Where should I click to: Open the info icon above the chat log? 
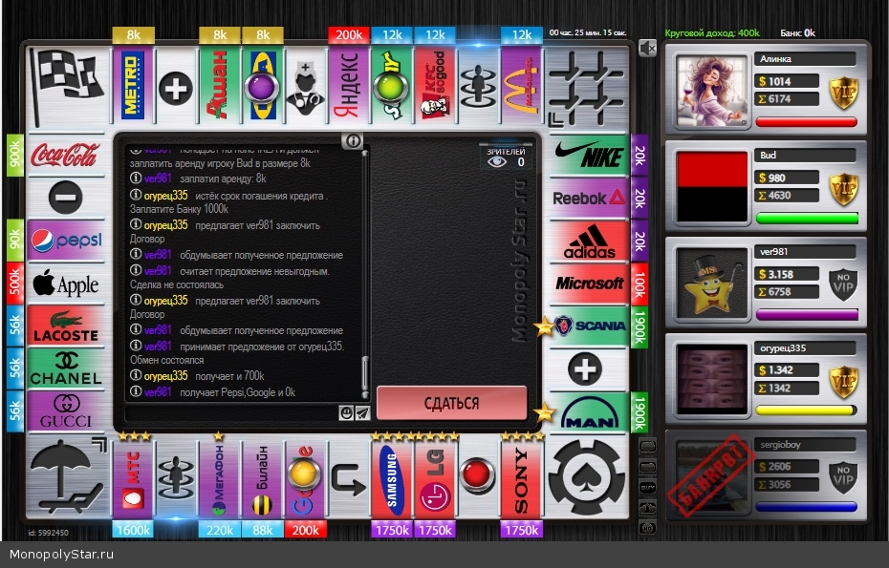(352, 140)
